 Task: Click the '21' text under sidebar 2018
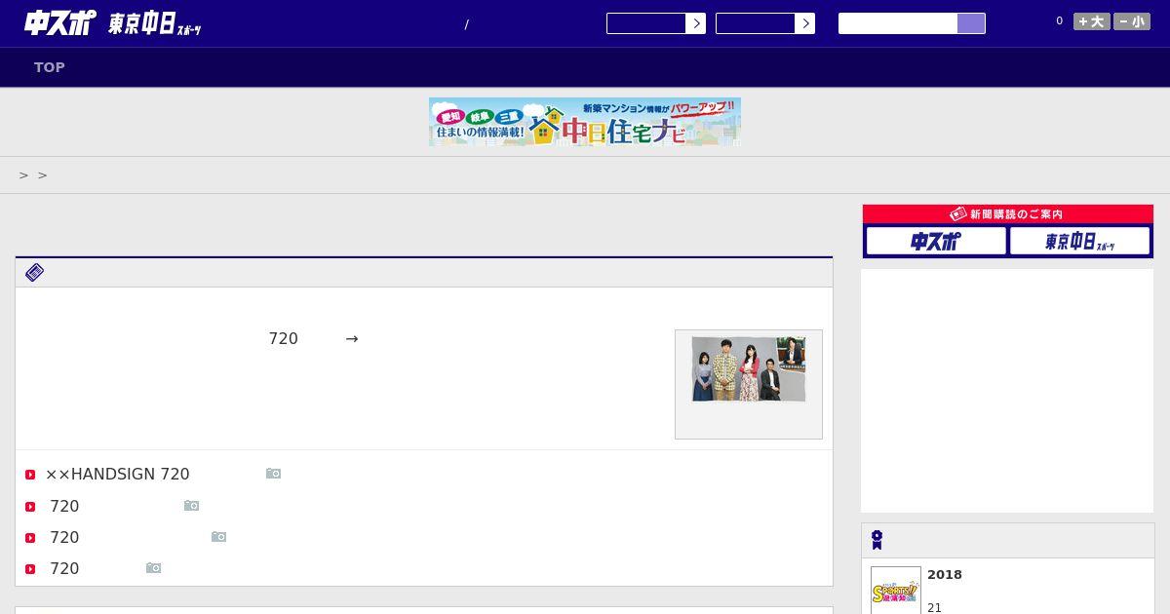[934, 607]
